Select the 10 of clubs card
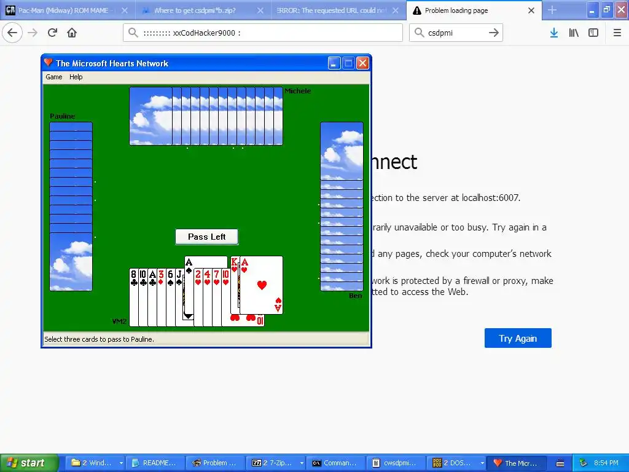The image size is (629, 472). [143, 297]
